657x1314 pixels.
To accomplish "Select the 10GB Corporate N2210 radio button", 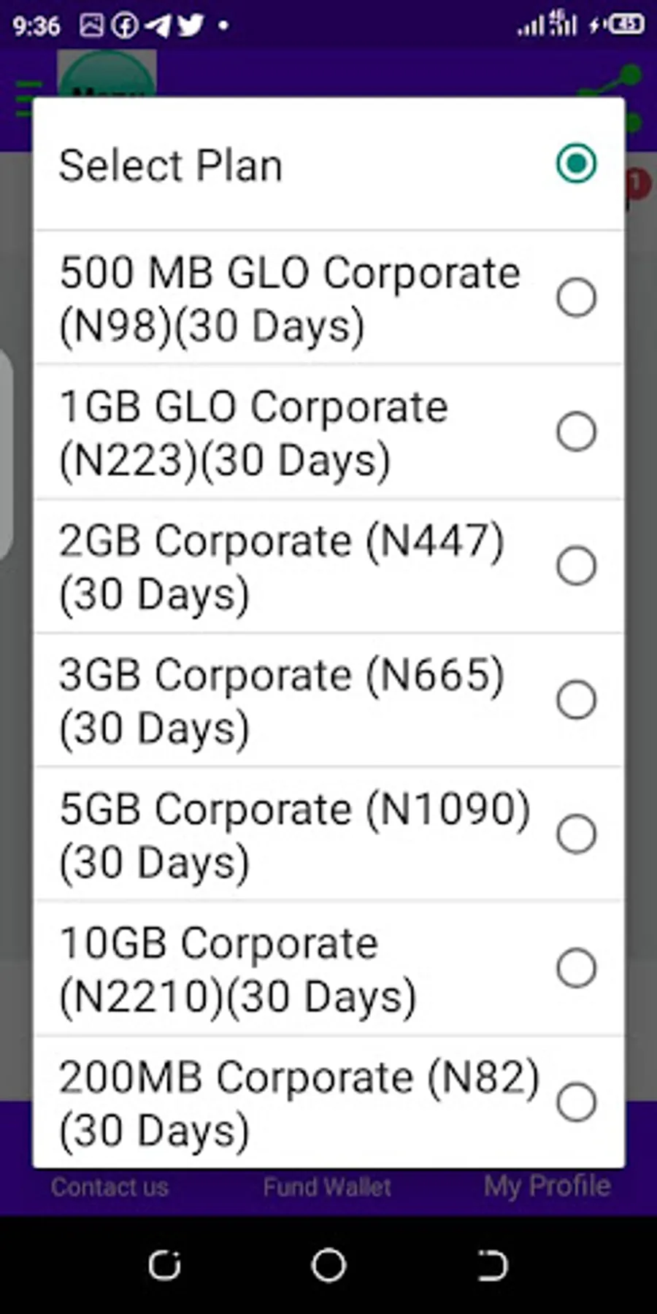I will (576, 968).
